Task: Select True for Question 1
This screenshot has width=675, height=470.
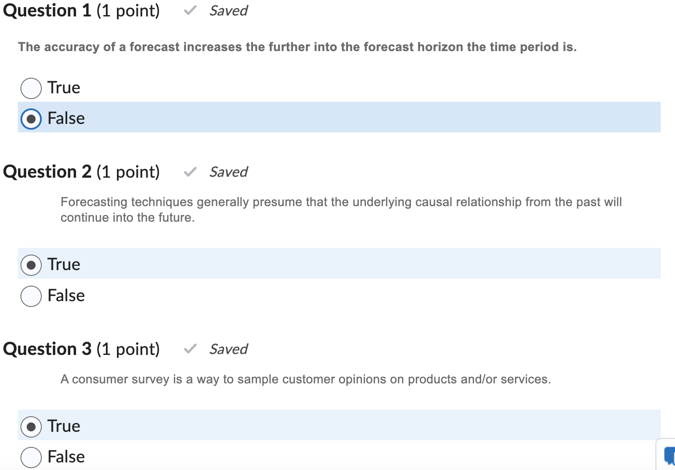Action: 31,88
